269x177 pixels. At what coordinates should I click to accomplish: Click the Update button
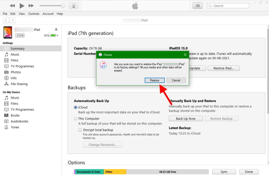[197, 68]
